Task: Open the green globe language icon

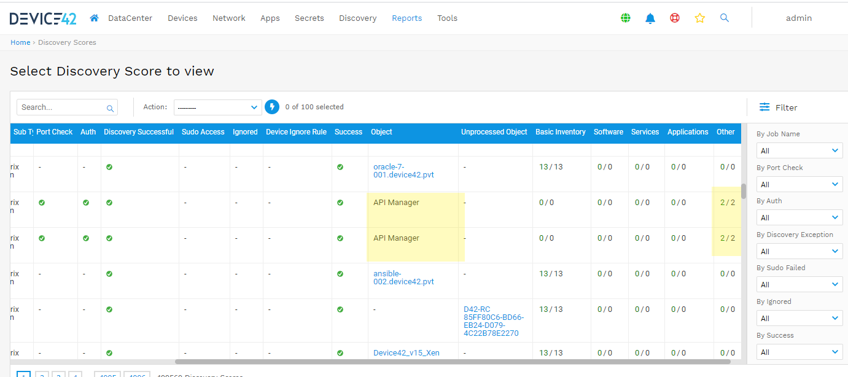Action: pos(626,18)
